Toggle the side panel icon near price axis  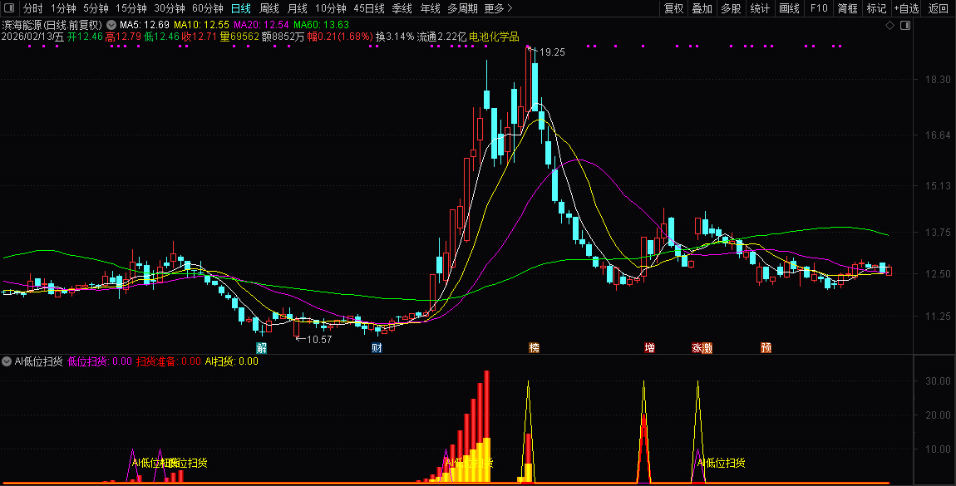pyautogui.click(x=905, y=26)
